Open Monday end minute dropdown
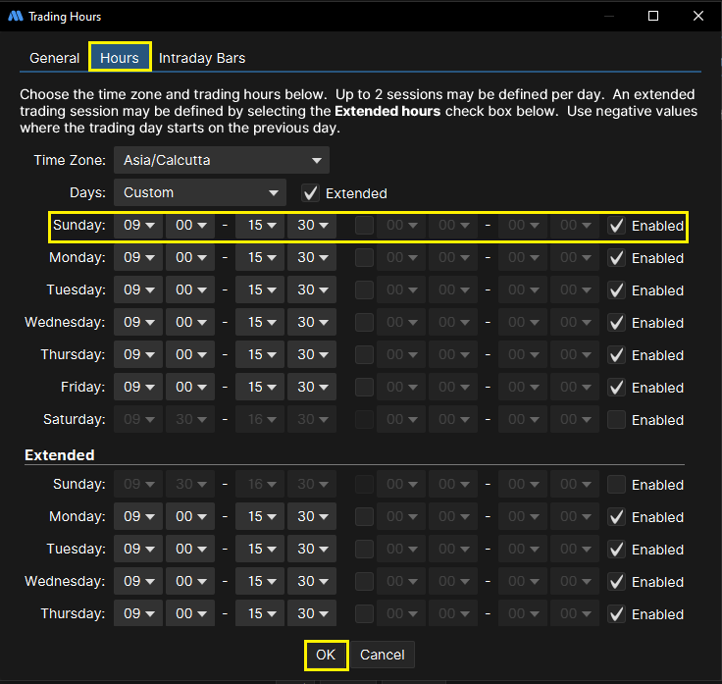This screenshot has height=684, width=722. 311,257
